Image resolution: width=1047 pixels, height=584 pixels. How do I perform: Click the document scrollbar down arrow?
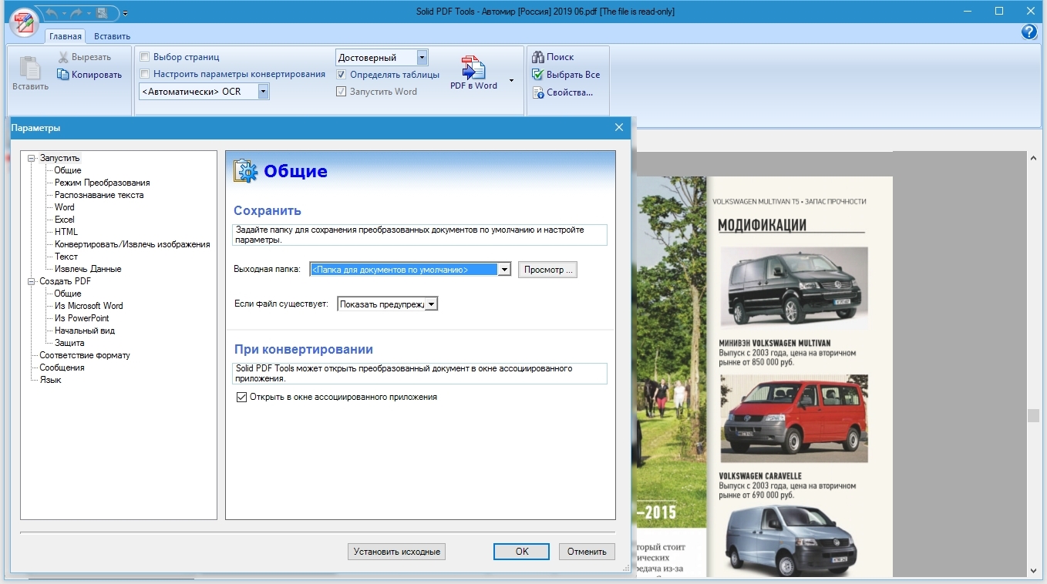click(x=1033, y=571)
